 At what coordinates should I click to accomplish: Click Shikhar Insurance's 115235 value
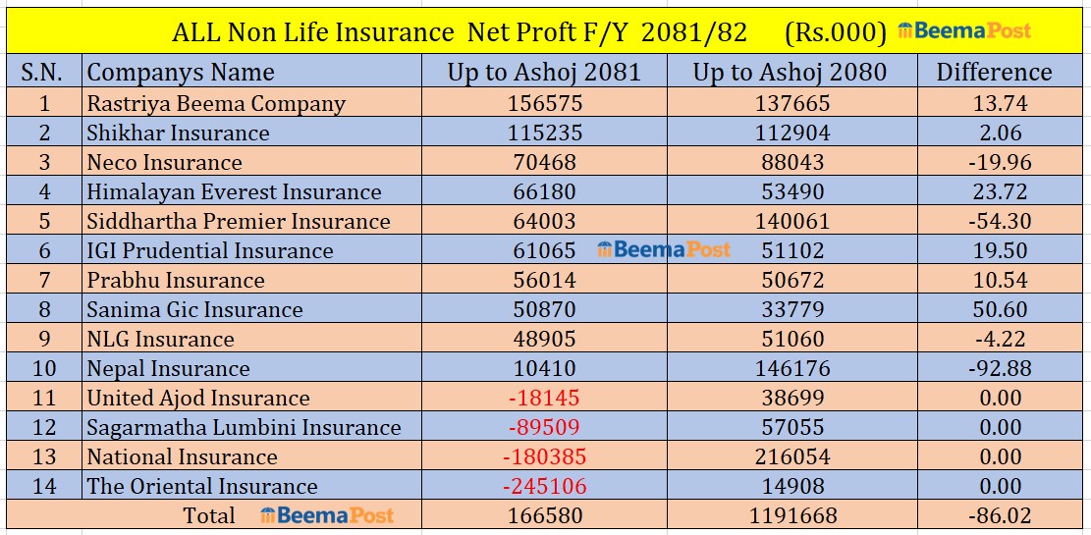pos(542,133)
